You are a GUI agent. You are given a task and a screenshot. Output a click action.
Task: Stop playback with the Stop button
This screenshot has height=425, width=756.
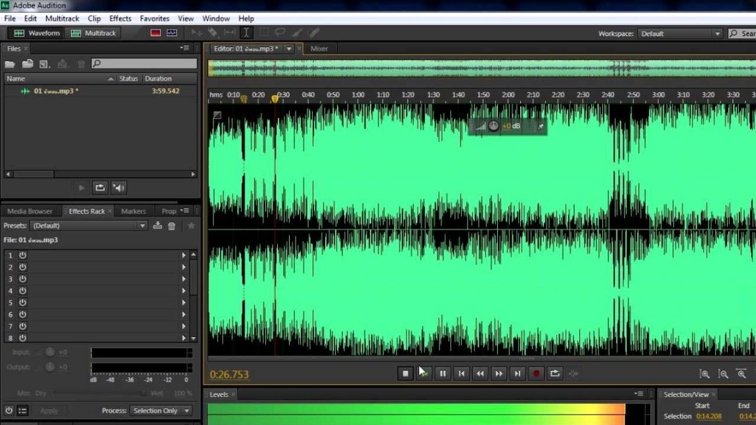pyautogui.click(x=405, y=373)
